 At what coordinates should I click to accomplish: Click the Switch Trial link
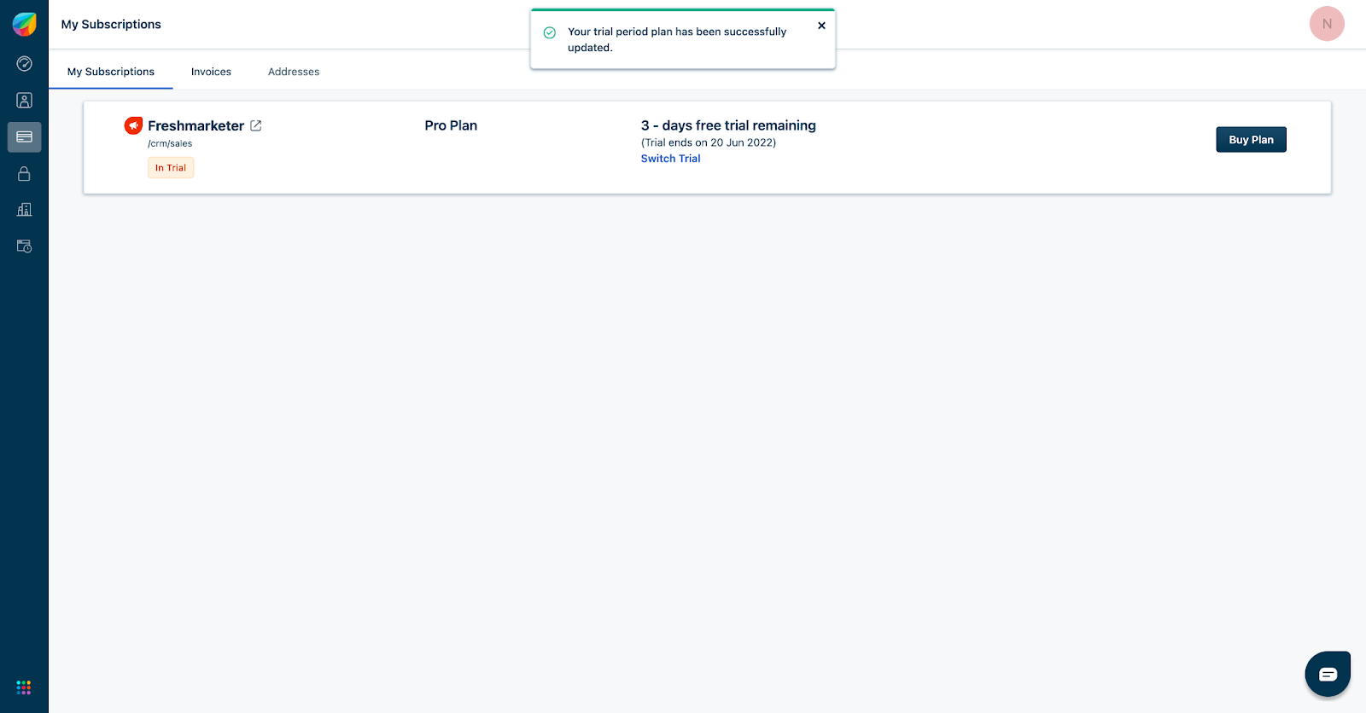pos(670,159)
